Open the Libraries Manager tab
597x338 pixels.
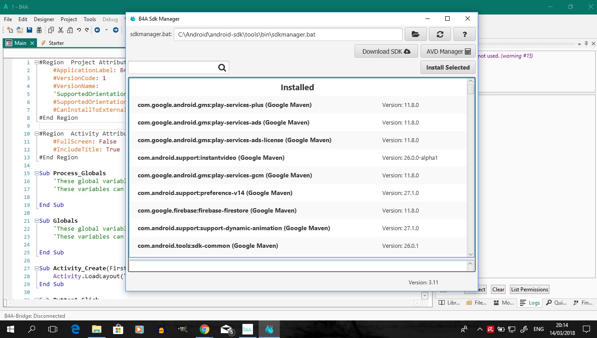450,303
